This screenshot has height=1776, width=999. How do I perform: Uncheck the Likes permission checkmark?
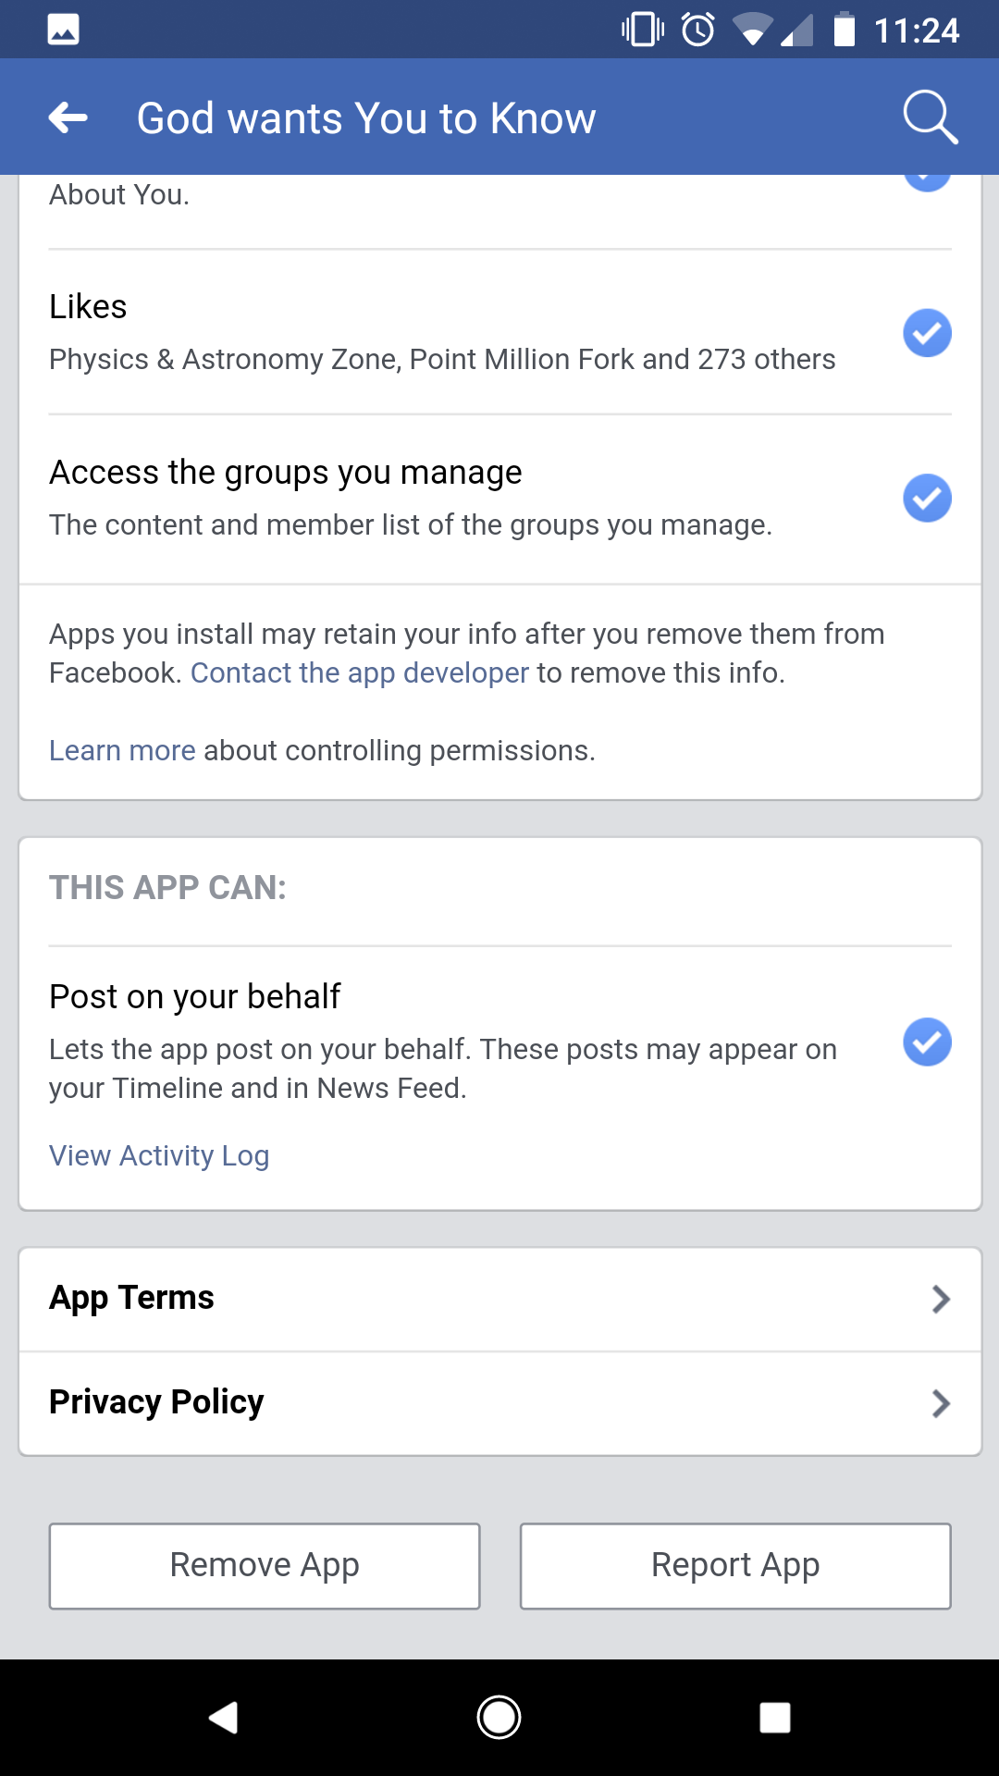coord(927,333)
